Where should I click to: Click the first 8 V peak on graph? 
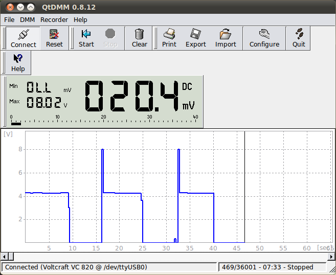click(x=102, y=149)
